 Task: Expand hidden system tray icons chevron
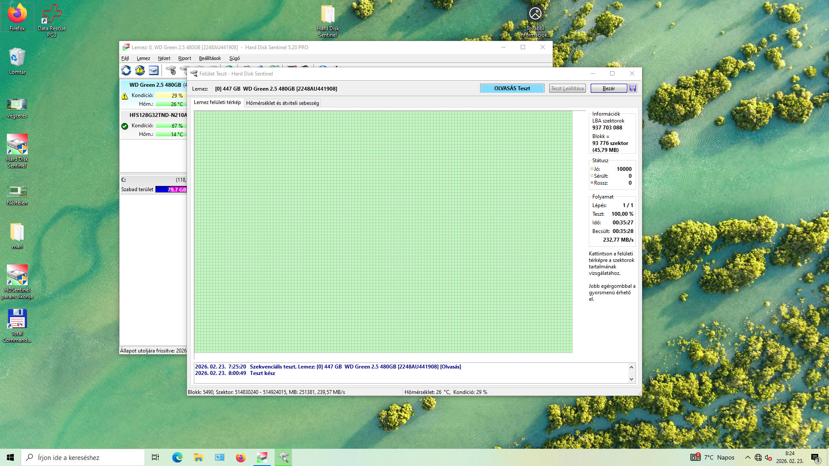coord(747,457)
